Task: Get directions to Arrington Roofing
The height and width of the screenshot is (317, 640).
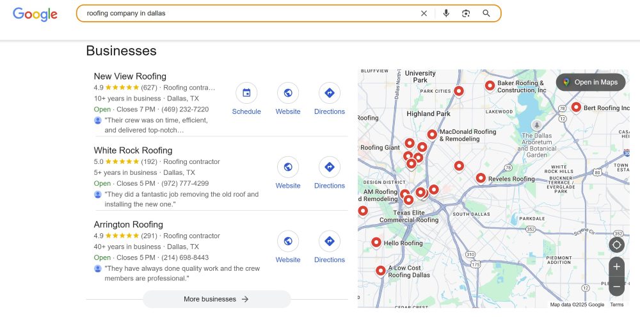Action: pyautogui.click(x=330, y=241)
